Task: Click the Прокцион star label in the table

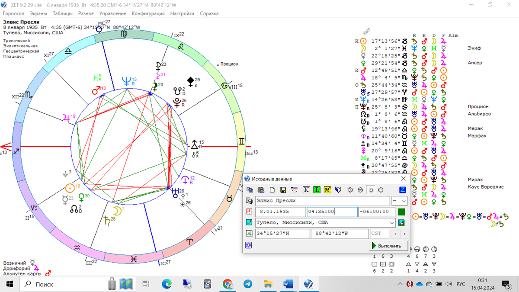Action: 478,106
